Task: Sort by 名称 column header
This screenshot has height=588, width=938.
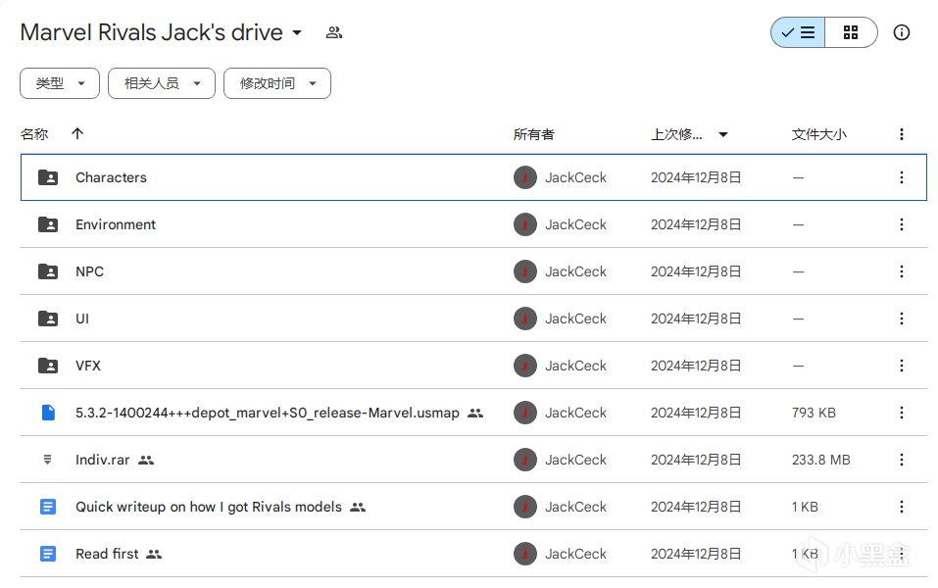Action: (34, 134)
